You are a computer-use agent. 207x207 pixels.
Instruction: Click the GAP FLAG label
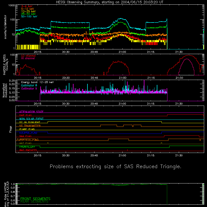(25, 115)
